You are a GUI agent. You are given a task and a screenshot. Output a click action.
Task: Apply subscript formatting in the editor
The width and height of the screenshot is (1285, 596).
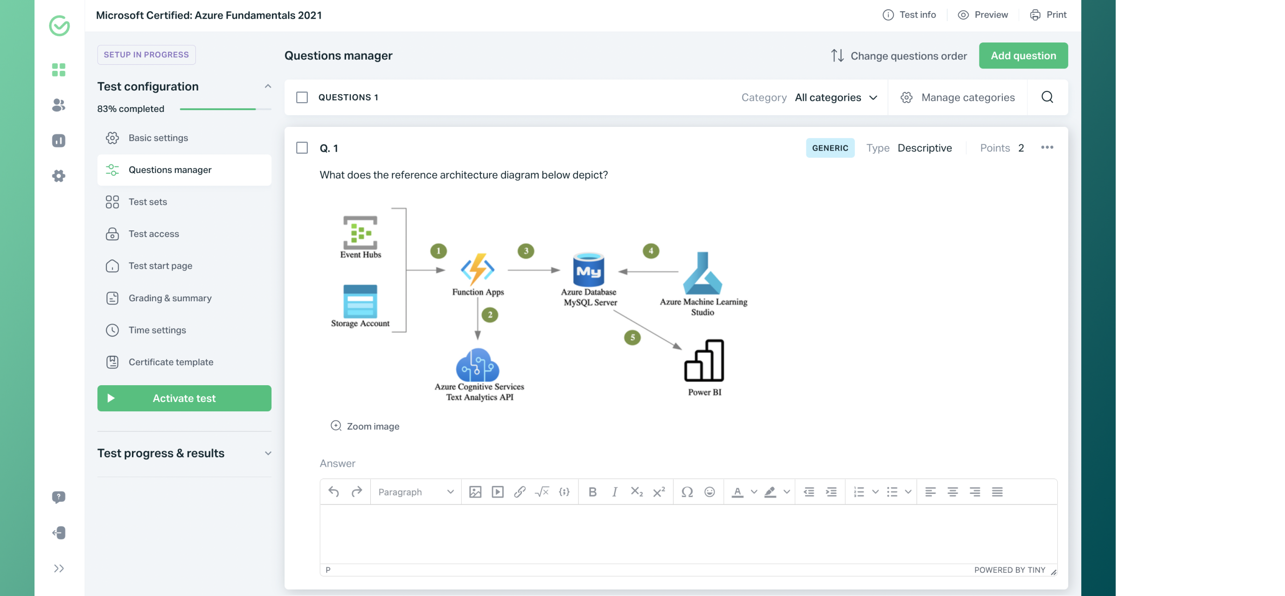[x=637, y=492]
